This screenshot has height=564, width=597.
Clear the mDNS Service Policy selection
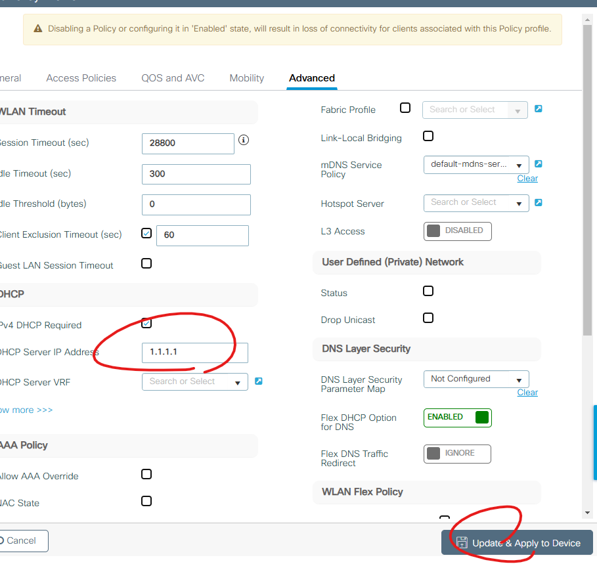coord(527,179)
